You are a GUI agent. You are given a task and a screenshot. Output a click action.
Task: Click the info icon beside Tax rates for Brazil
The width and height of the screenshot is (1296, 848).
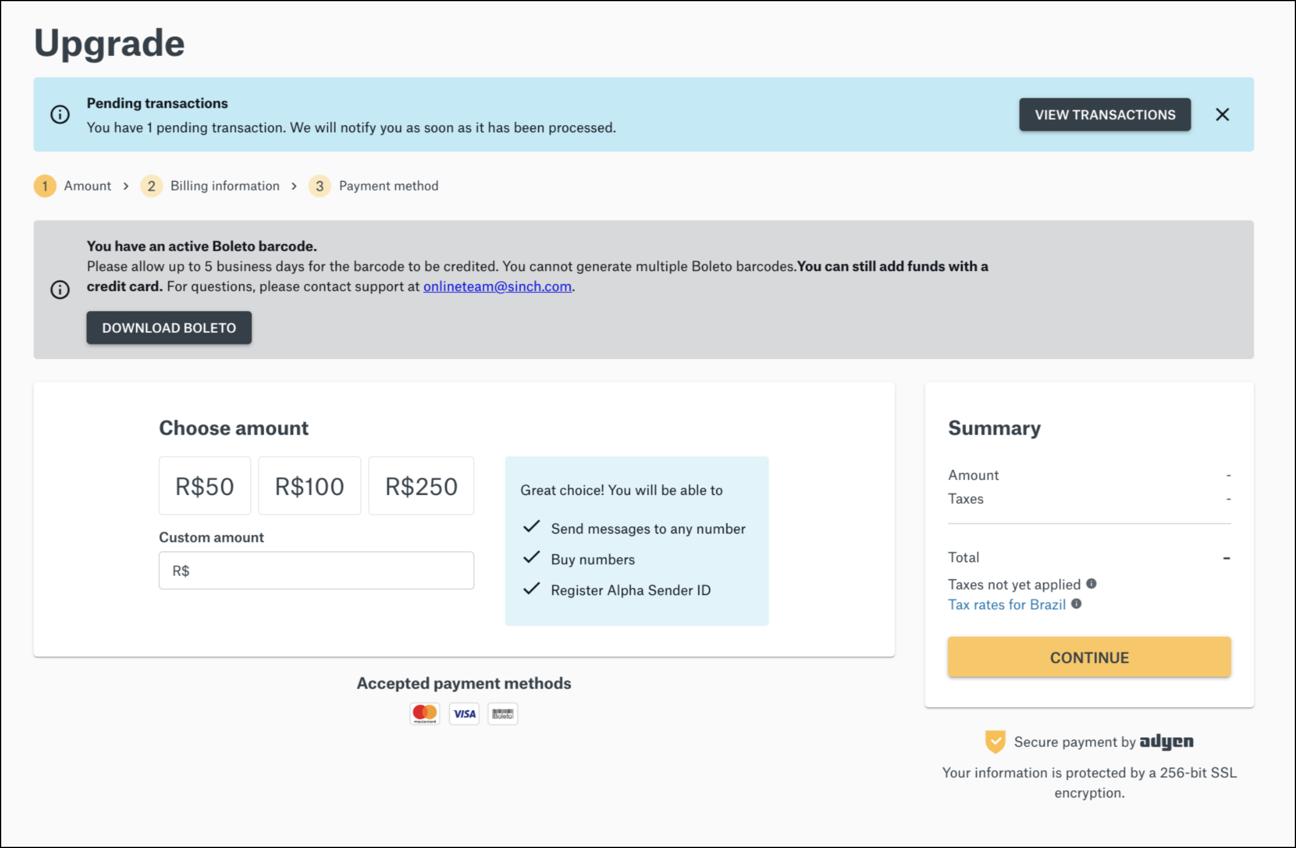coord(1077,604)
